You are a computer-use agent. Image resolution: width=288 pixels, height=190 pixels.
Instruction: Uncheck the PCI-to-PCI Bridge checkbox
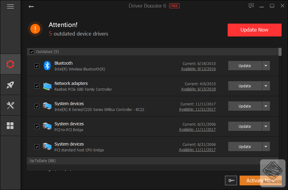point(37,127)
